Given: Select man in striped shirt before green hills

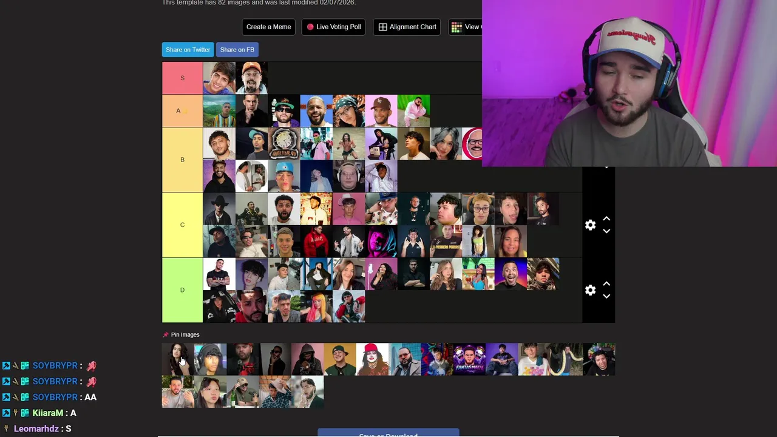Looking at the screenshot, I should point(219,110).
